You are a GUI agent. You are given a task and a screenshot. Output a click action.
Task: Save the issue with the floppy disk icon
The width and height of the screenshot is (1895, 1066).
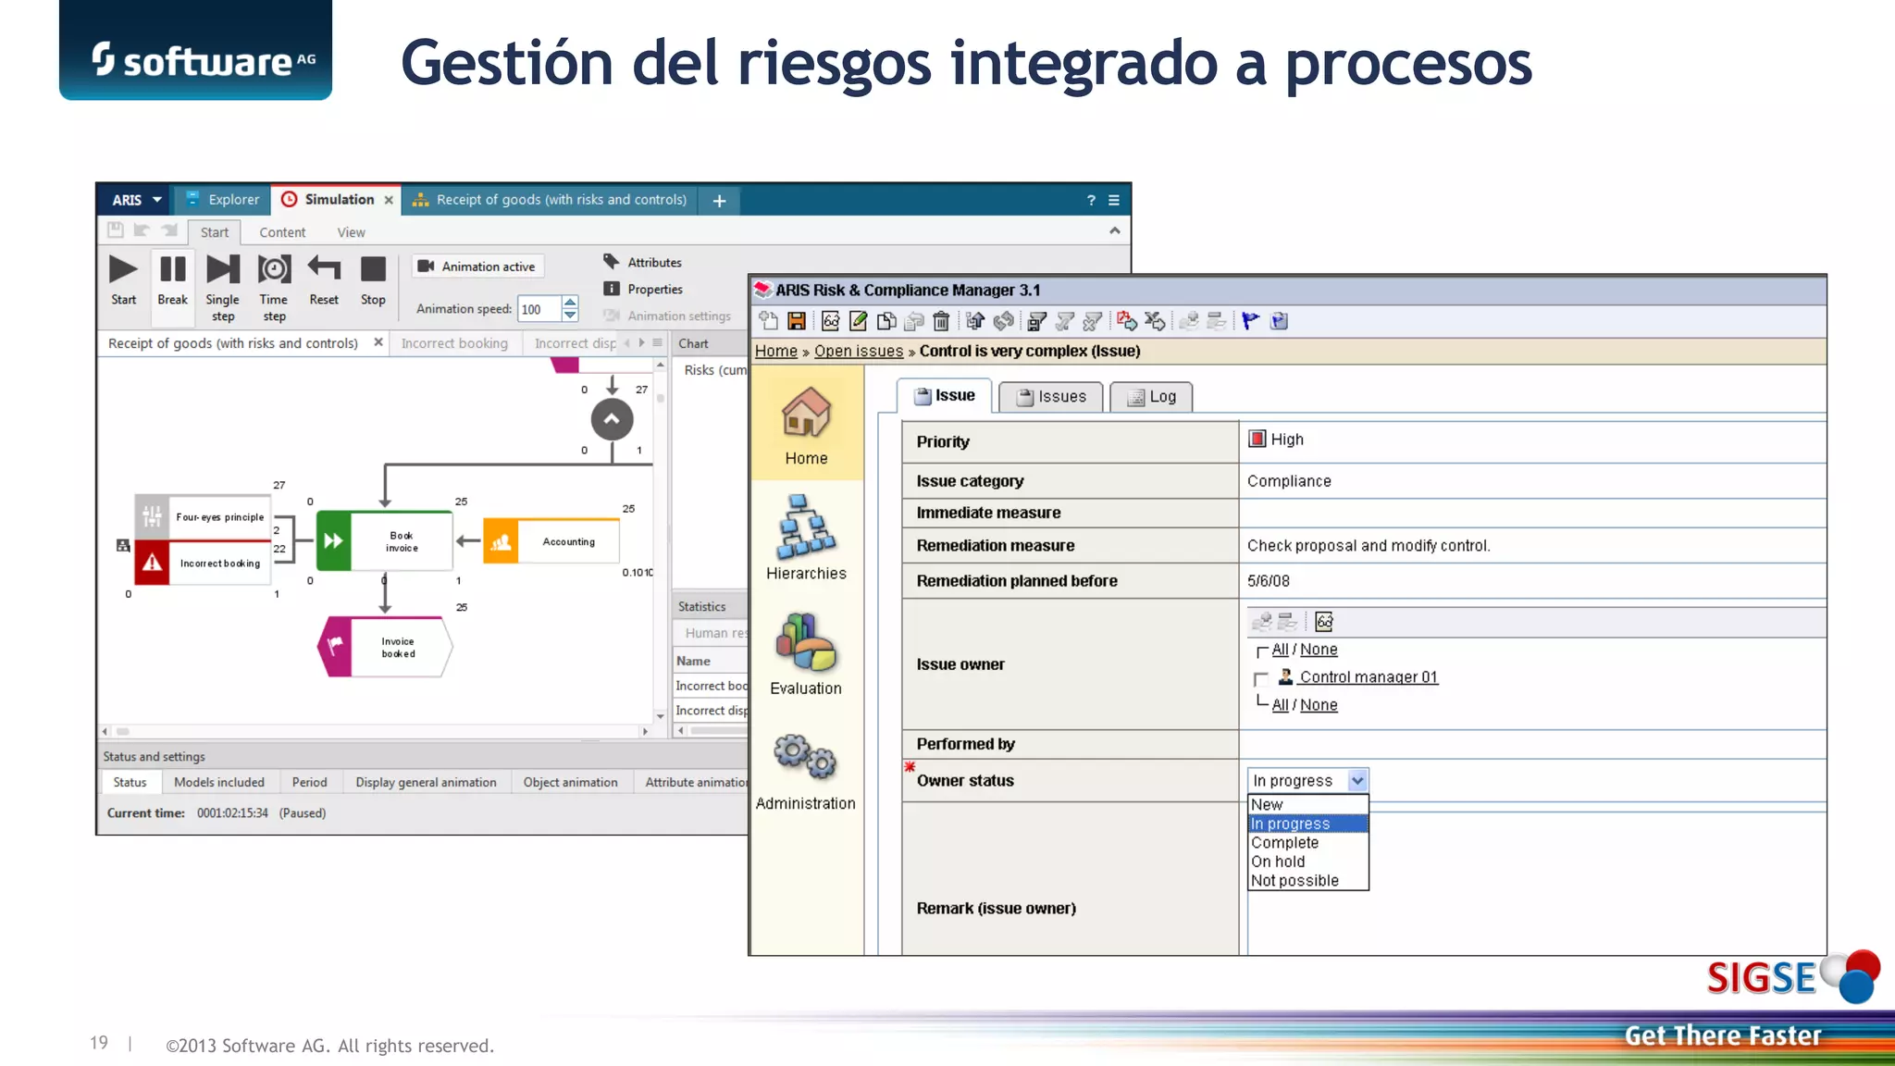796,321
